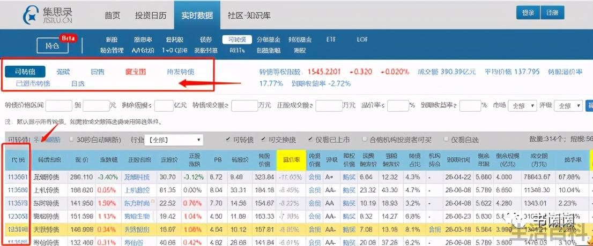The height and width of the screenshot is (246, 593).
Task: Focus the maximum bond price input field
Action: 96,106
